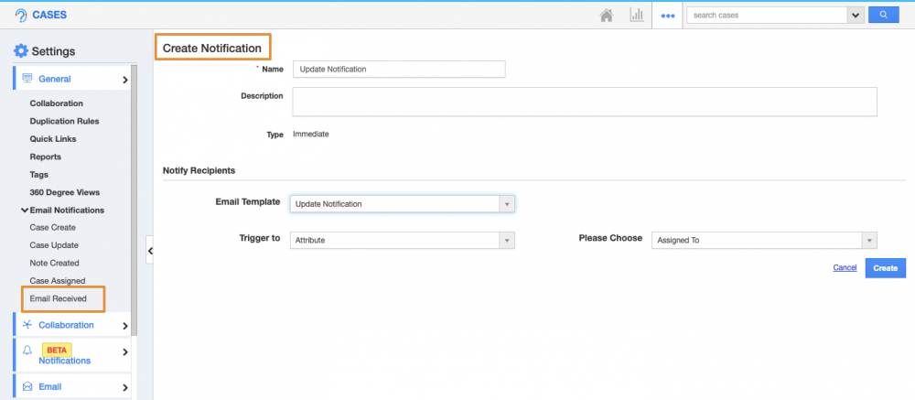The image size is (915, 400).
Task: Click the Cancel link
Action: 845,267
